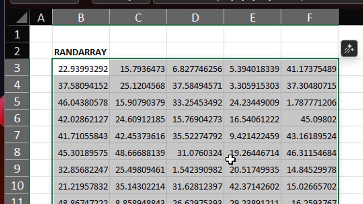Click cell containing 35.52274792
This screenshot has height=204, width=363.
tap(195, 135)
